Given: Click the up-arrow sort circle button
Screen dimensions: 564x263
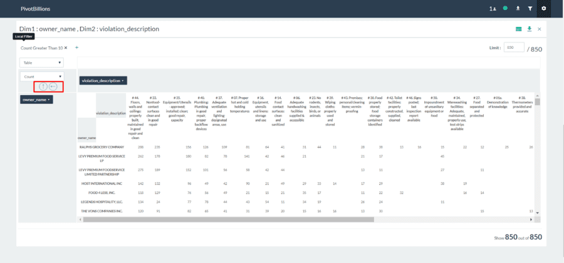Looking at the screenshot, I should pyautogui.click(x=43, y=86).
